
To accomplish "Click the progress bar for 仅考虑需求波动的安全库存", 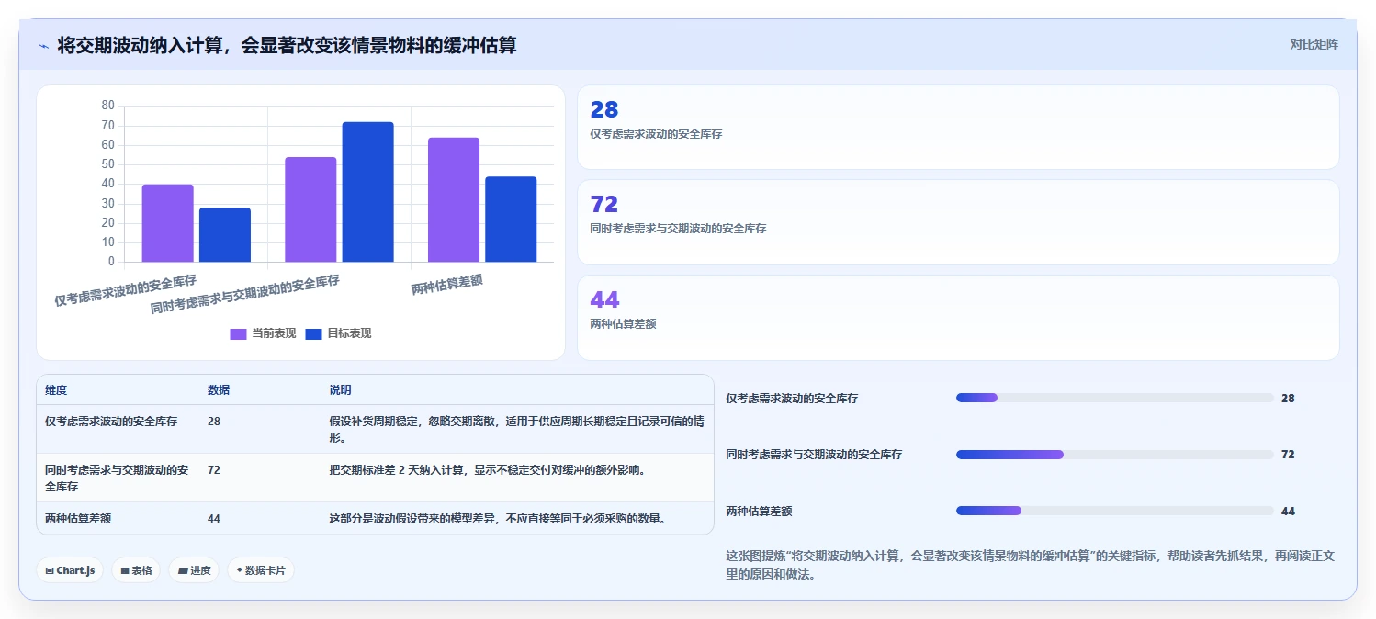I will [1115, 398].
